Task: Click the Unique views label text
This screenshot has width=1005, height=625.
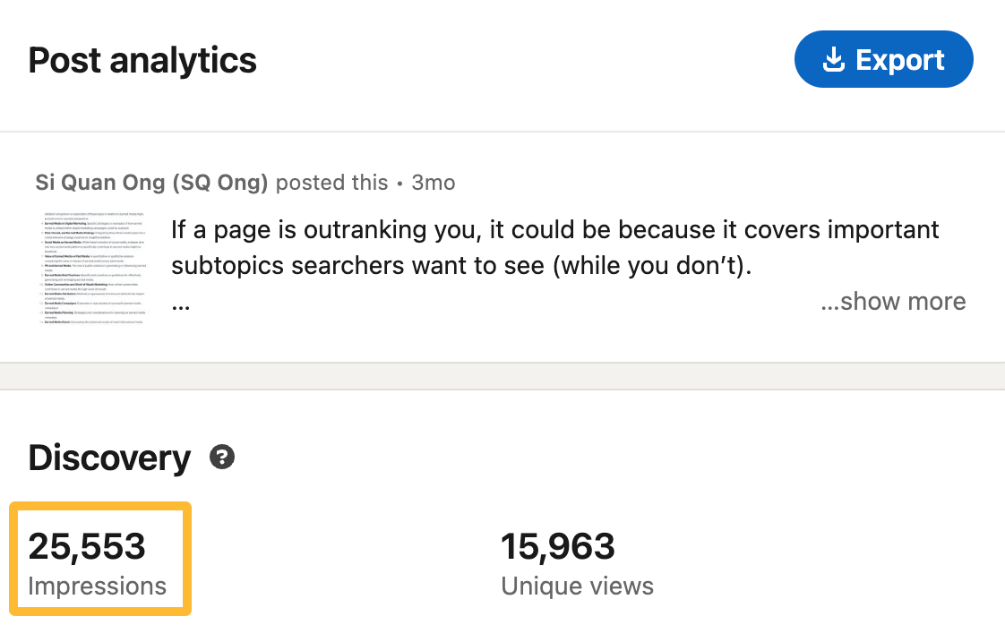Action: click(577, 586)
